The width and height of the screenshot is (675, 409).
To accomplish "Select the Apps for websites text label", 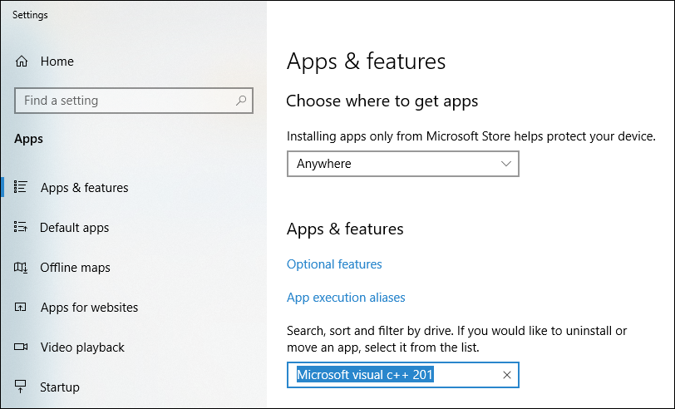I will click(x=89, y=308).
